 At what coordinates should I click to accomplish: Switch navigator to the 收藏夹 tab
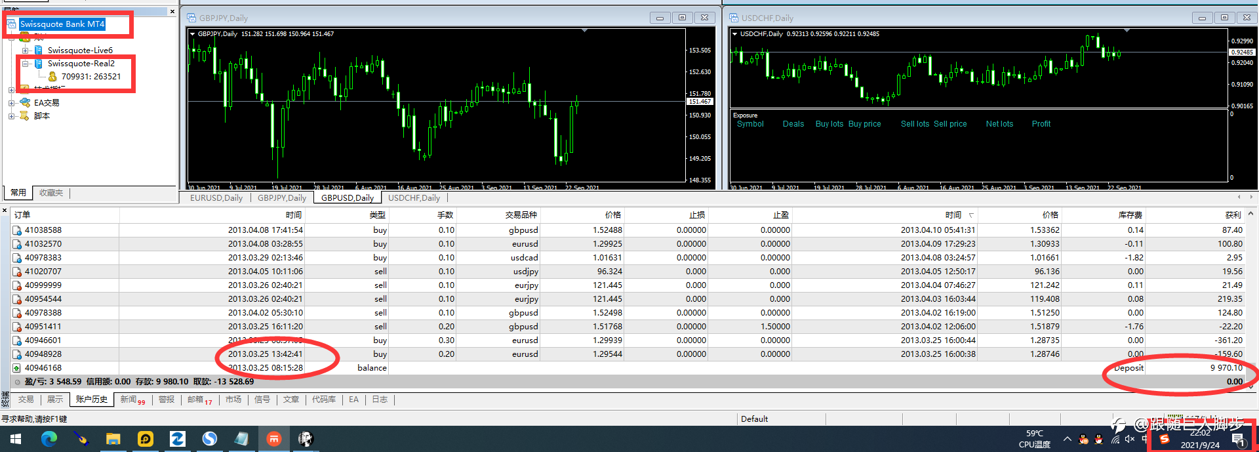pyautogui.click(x=51, y=193)
